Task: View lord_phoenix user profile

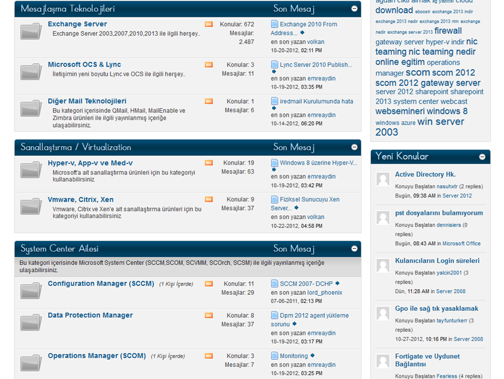Action: click(x=325, y=293)
